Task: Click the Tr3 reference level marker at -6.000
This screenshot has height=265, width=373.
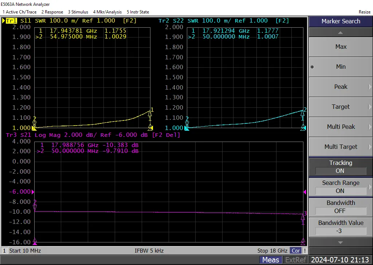Action: pos(33,192)
